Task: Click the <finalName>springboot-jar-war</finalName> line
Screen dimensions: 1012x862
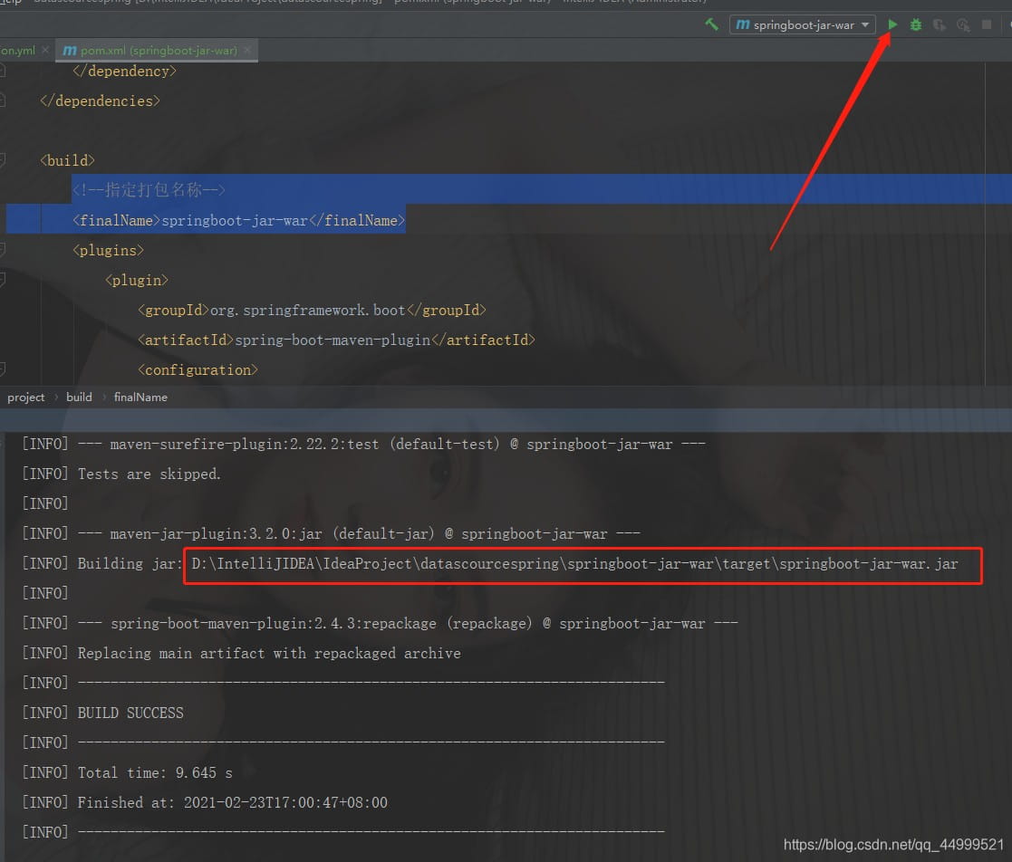Action: 239,220
